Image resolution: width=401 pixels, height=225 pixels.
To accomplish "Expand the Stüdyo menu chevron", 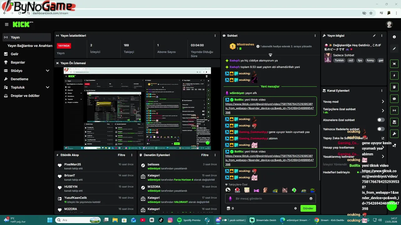I will [x=48, y=71].
